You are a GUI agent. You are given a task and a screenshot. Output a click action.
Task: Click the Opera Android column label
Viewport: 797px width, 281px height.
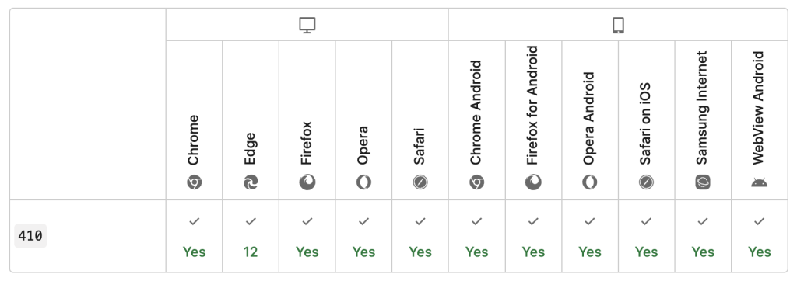tap(588, 118)
